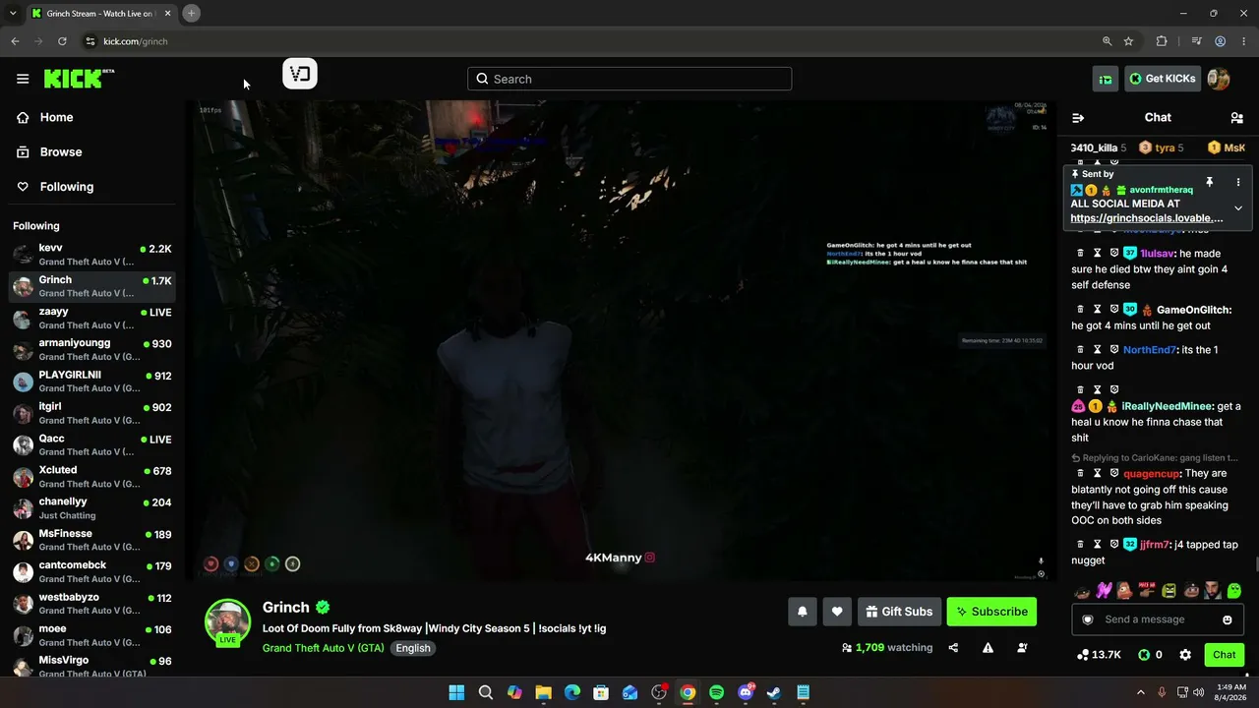
Task: Unpin the pinned chat message
Action: pyautogui.click(x=1210, y=182)
